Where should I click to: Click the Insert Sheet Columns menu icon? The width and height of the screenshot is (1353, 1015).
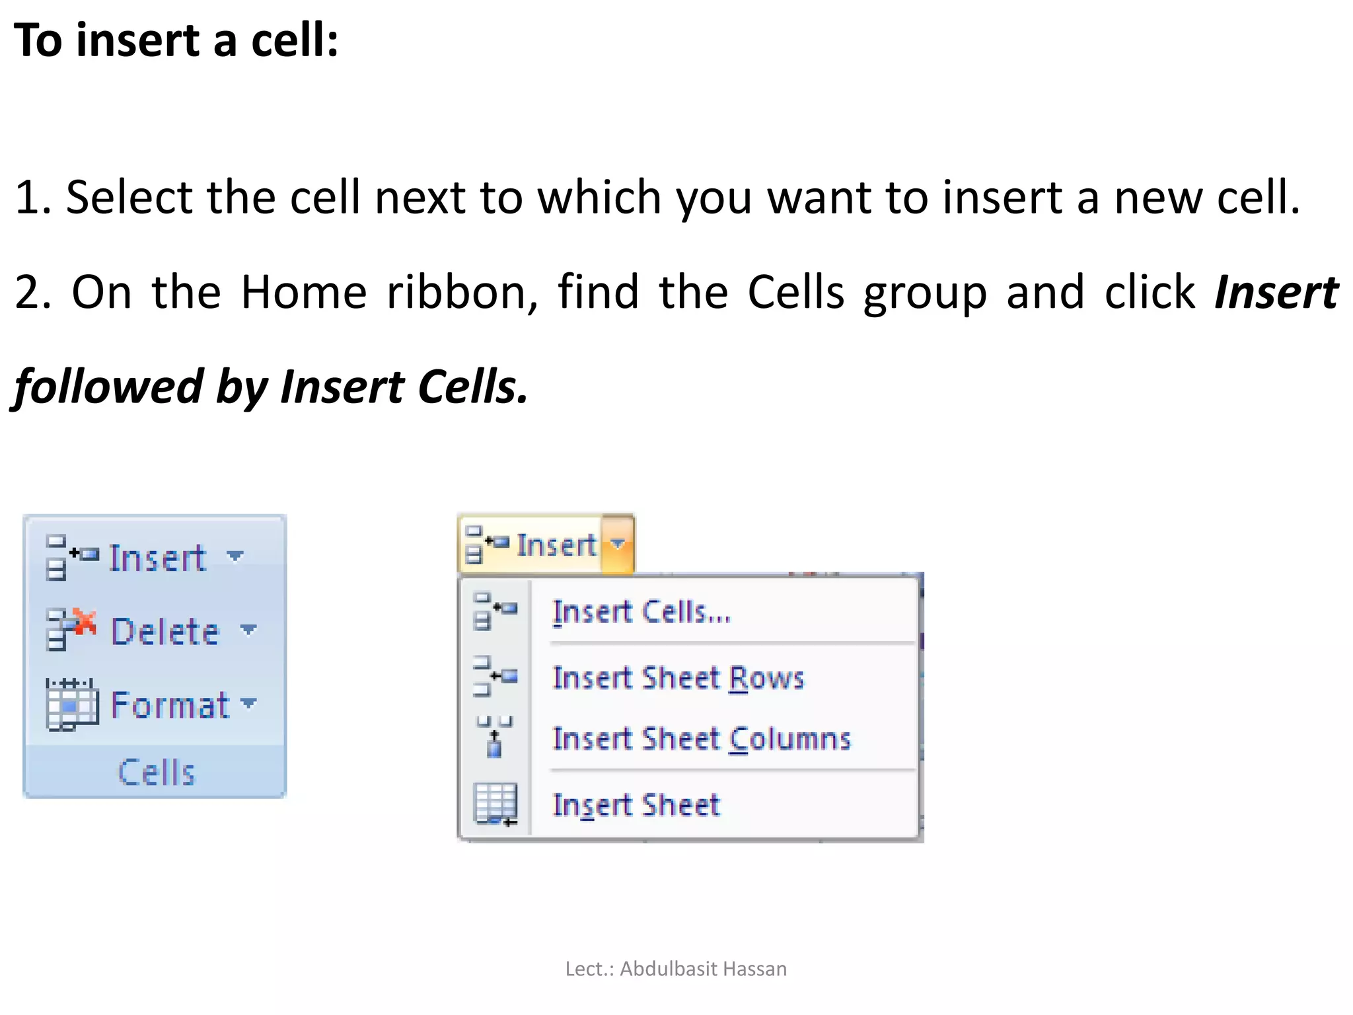495,736
